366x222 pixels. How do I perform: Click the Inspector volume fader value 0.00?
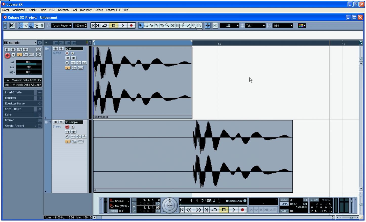(x=29, y=62)
